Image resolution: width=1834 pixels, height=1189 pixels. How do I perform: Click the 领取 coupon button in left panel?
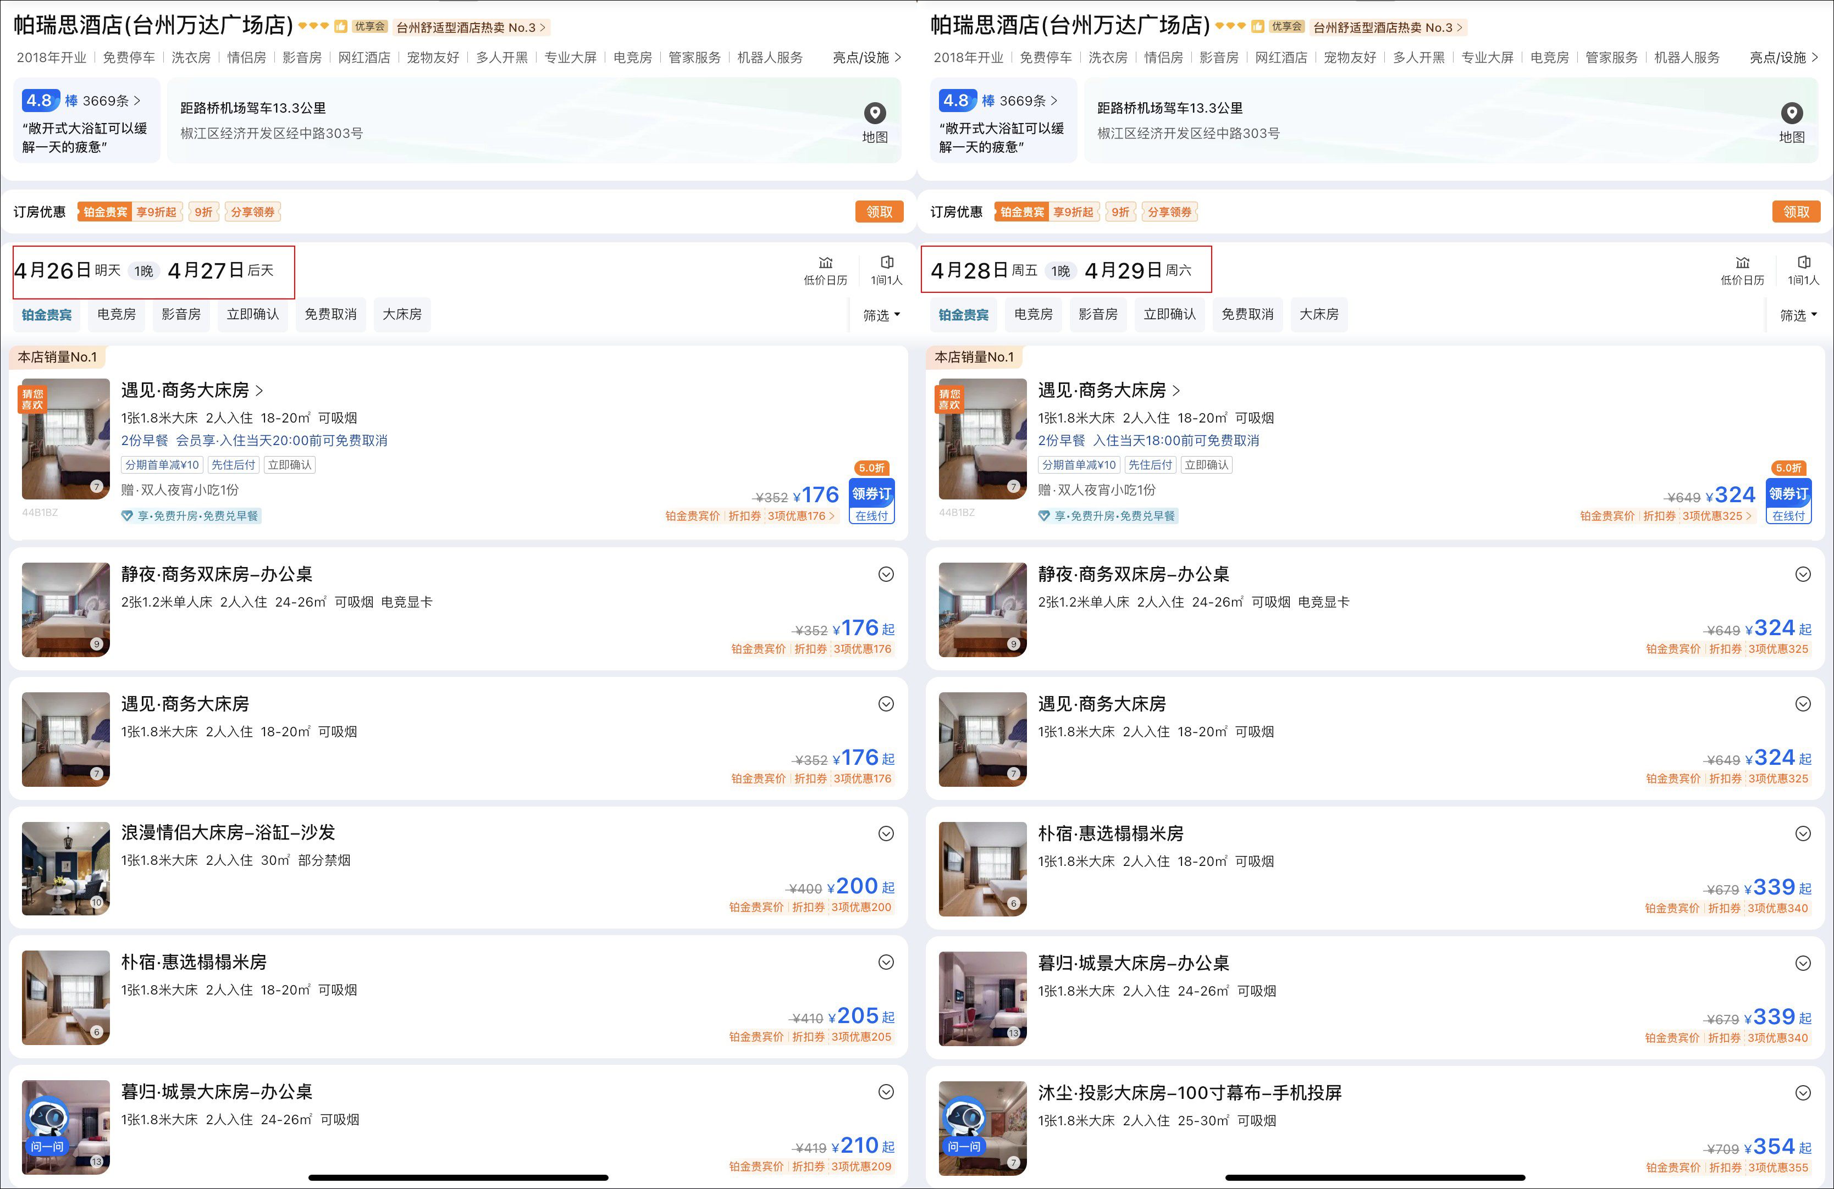pyautogui.click(x=879, y=212)
